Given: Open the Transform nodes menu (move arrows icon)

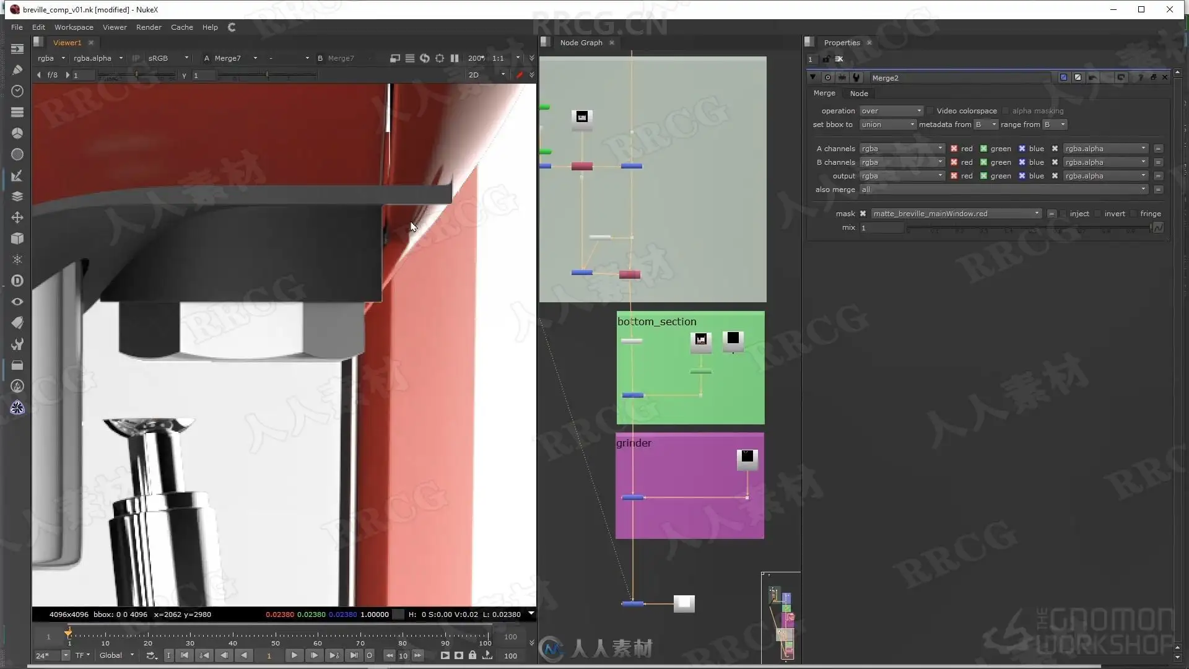Looking at the screenshot, I should coord(17,217).
